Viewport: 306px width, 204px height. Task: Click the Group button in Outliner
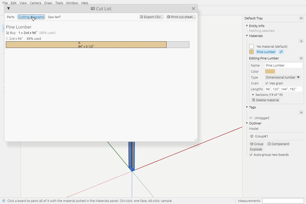point(257,144)
